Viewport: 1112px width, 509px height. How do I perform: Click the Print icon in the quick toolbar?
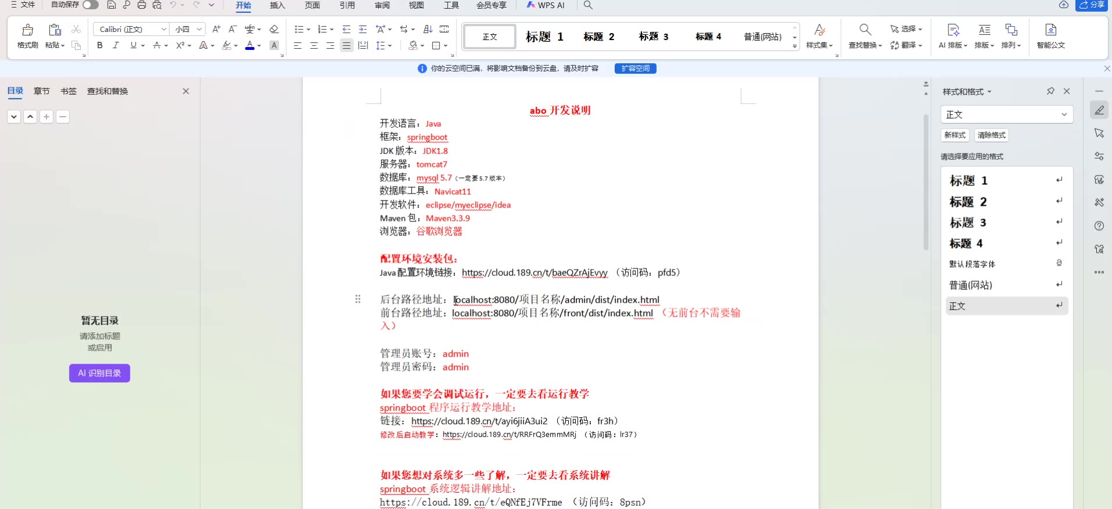pos(141,5)
